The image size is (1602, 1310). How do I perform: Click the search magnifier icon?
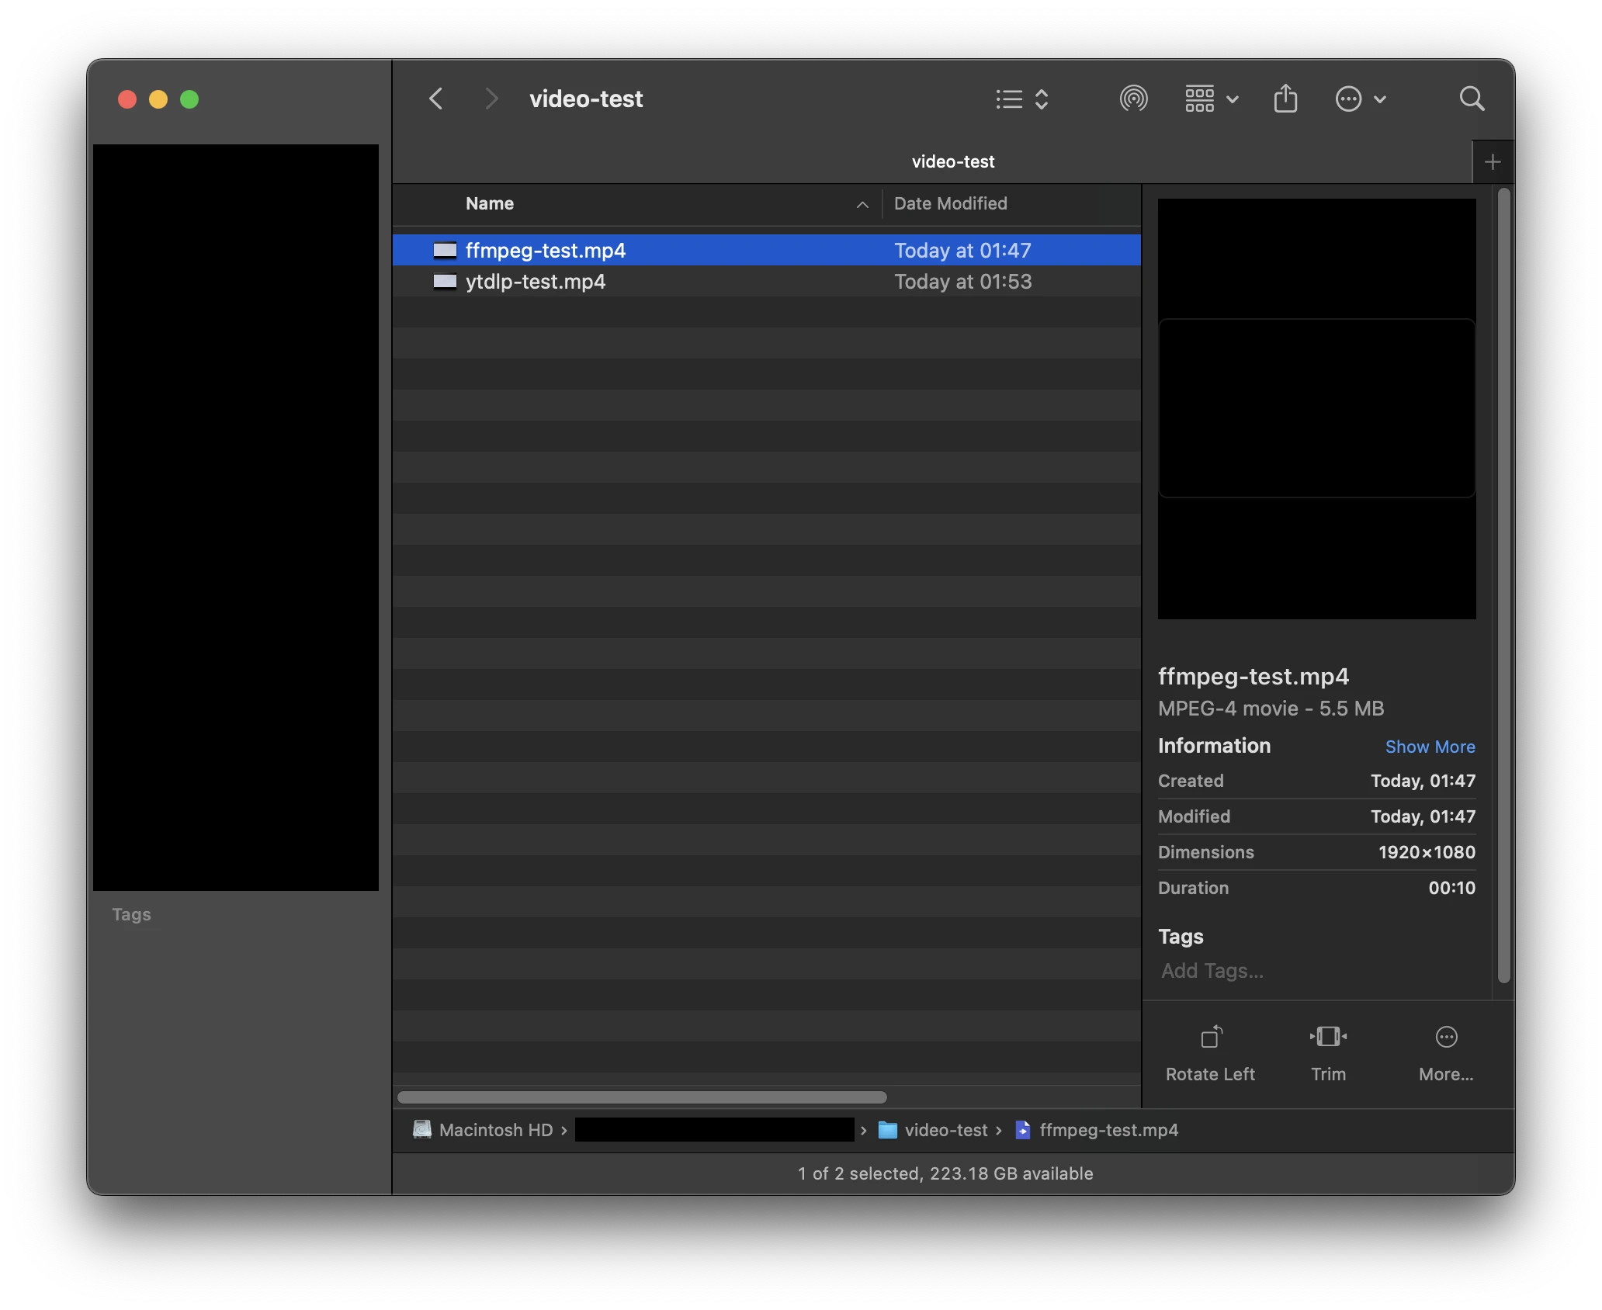pos(1472,99)
